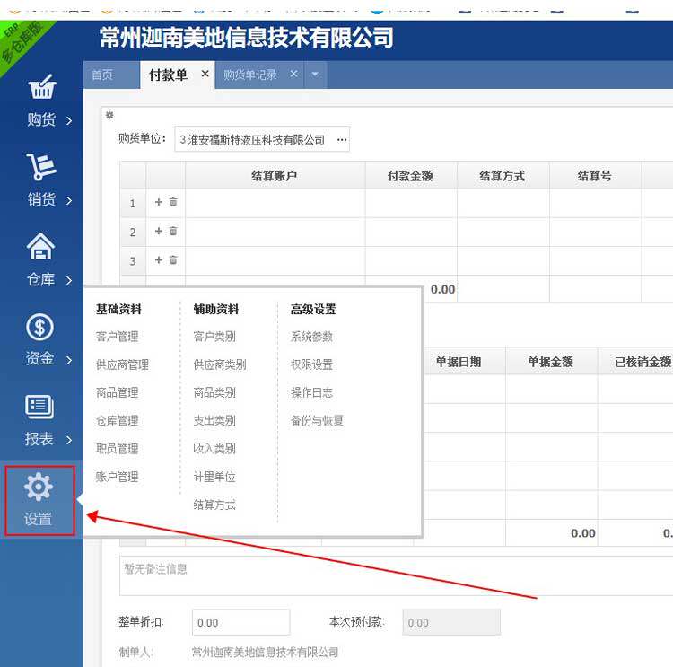Screen dimensions: 673x667
Task: Switch to the 购货单记录 tab
Action: (x=249, y=75)
